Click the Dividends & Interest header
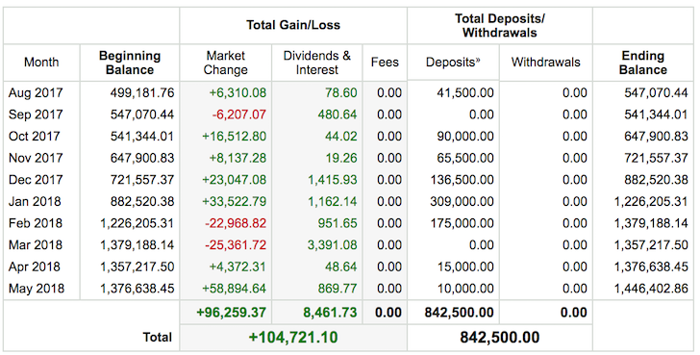700x355 pixels. 317,63
